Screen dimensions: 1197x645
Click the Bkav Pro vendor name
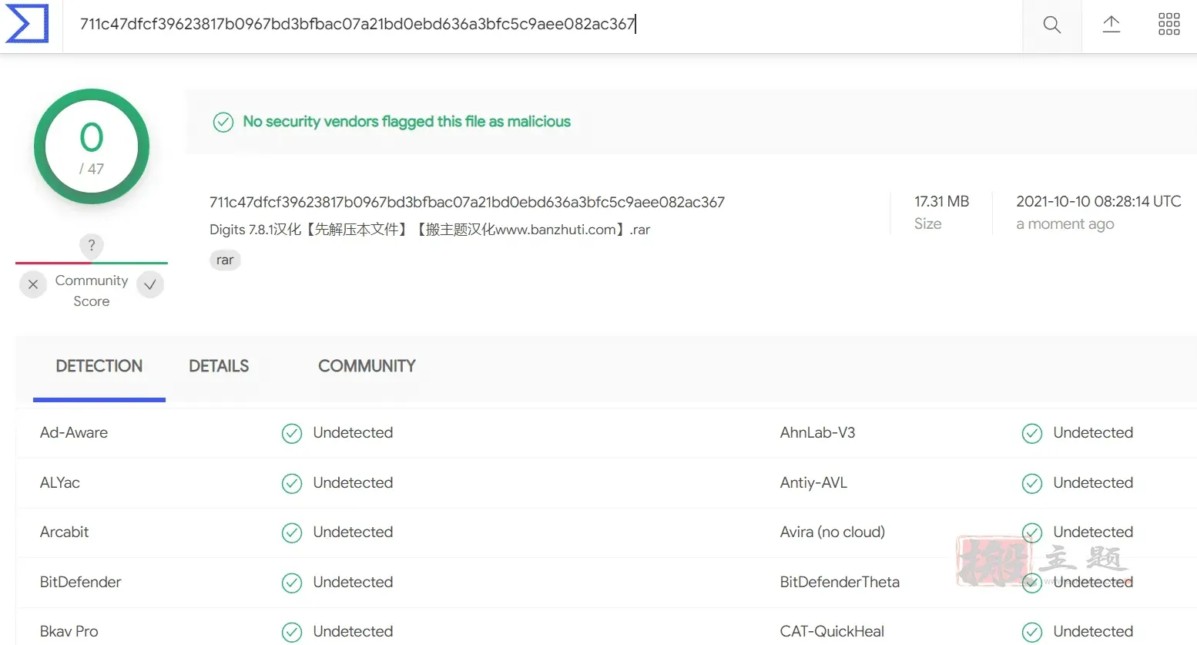coord(69,631)
